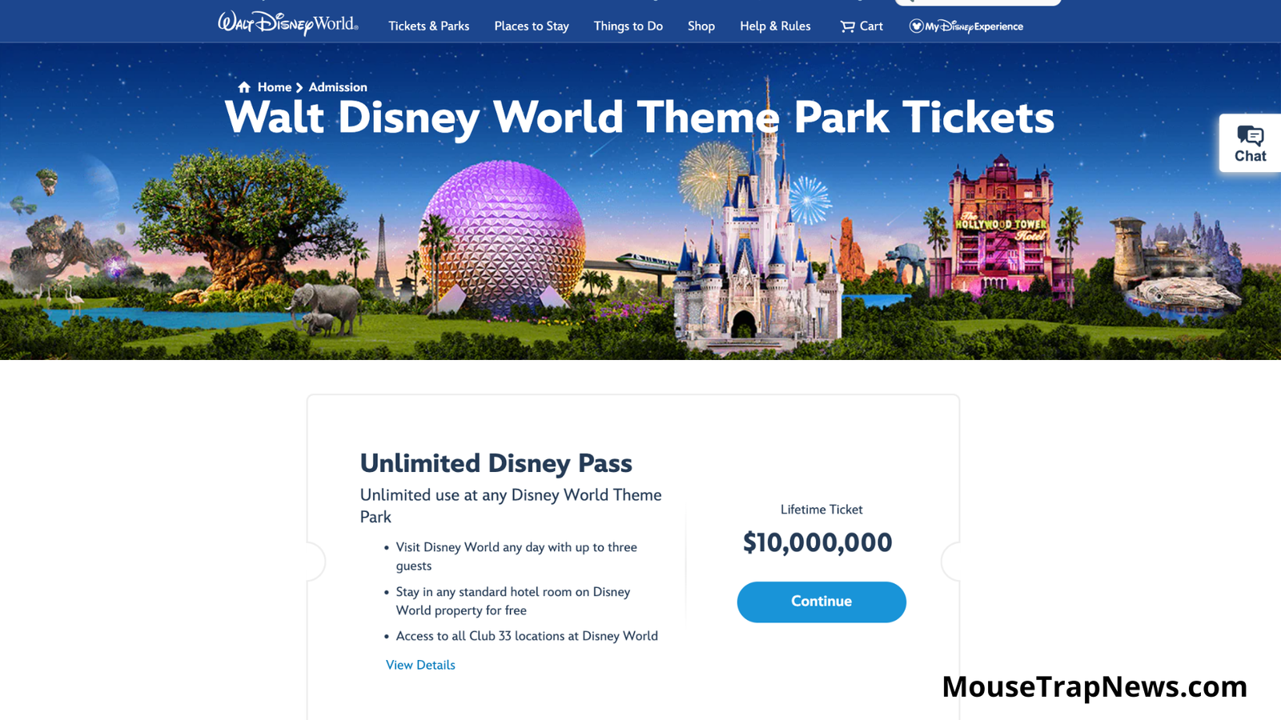Click the Club 33 access bullet point

527,636
